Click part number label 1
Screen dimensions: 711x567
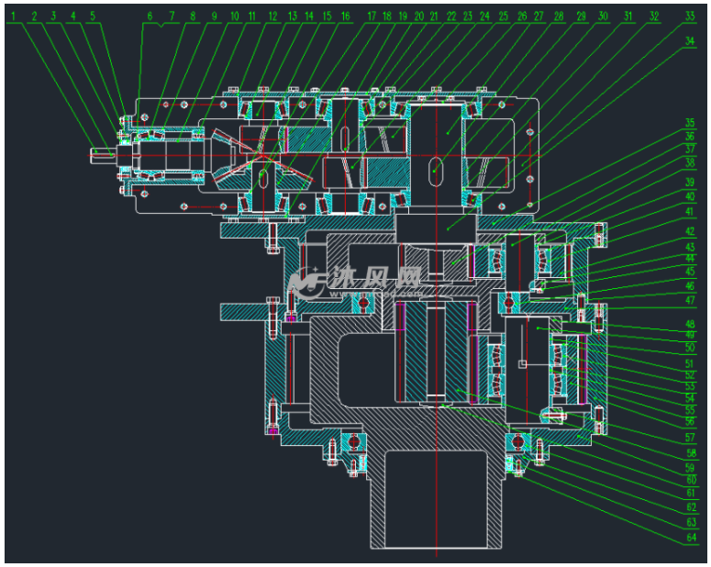pos(13,16)
